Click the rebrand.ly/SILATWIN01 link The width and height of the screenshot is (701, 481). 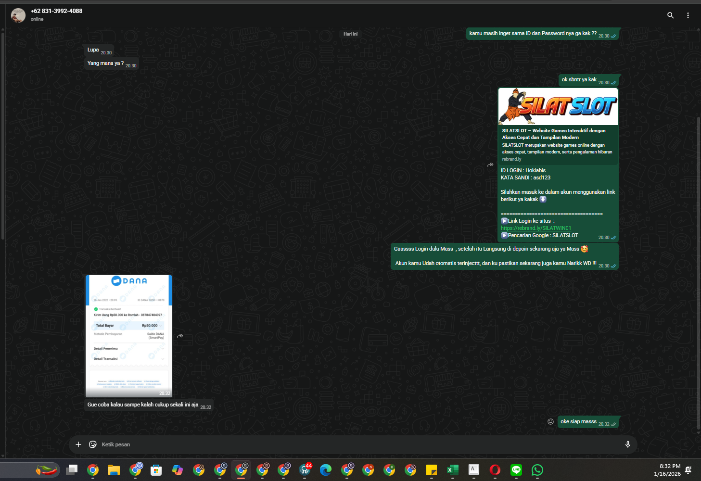click(x=535, y=228)
